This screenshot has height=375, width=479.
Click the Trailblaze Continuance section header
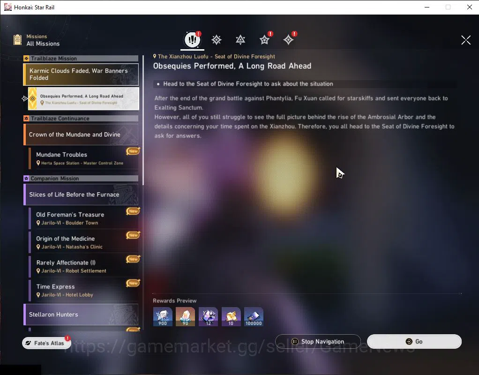click(x=81, y=118)
